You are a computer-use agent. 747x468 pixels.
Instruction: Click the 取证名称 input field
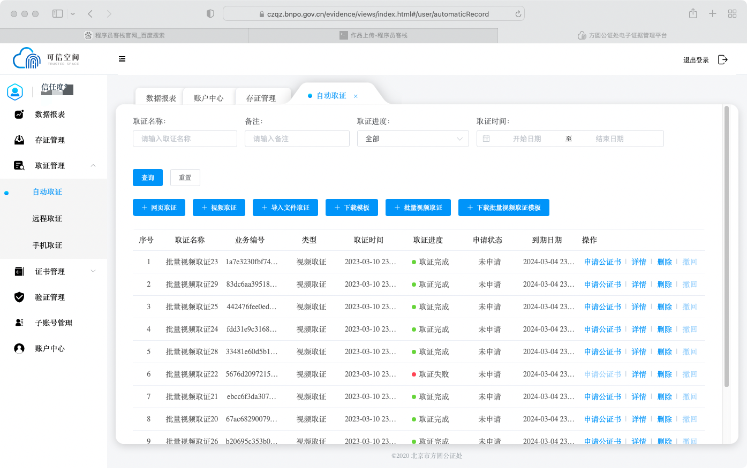click(185, 139)
